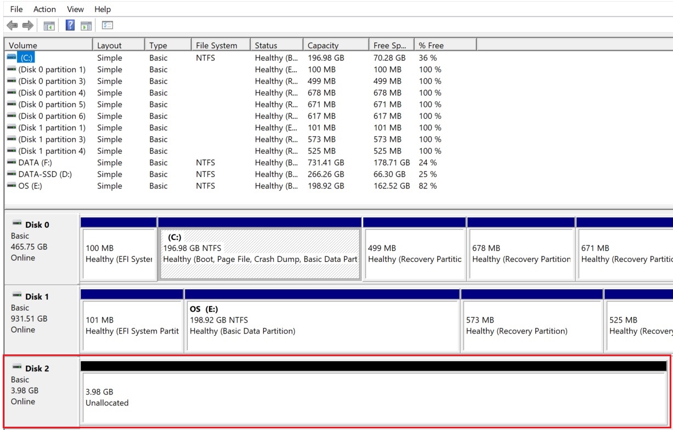Open the View menu
673x430 pixels.
coord(75,9)
